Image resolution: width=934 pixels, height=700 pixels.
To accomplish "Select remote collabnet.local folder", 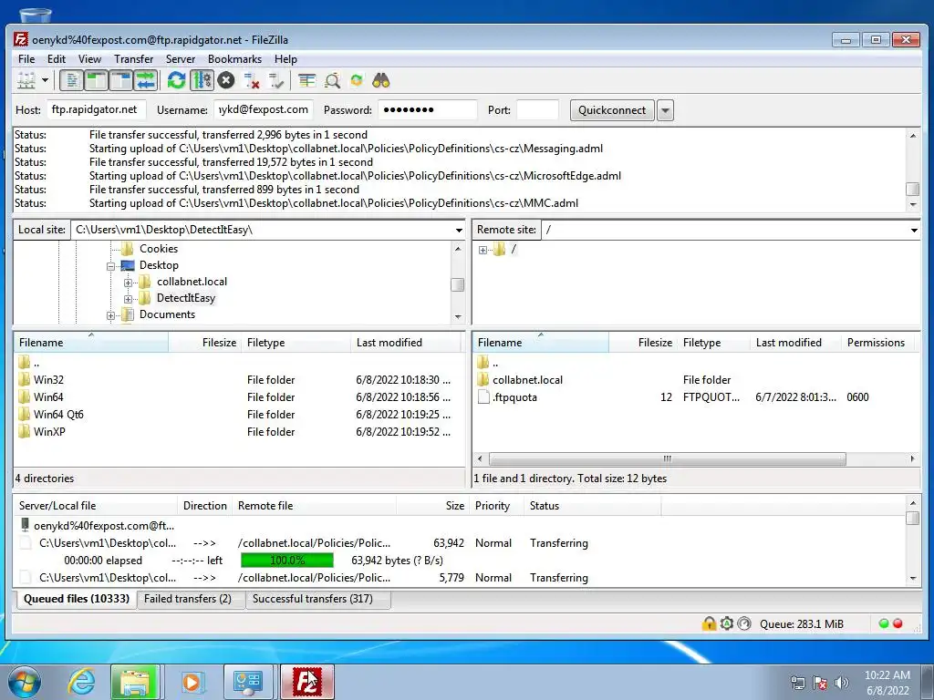I will [x=527, y=380].
